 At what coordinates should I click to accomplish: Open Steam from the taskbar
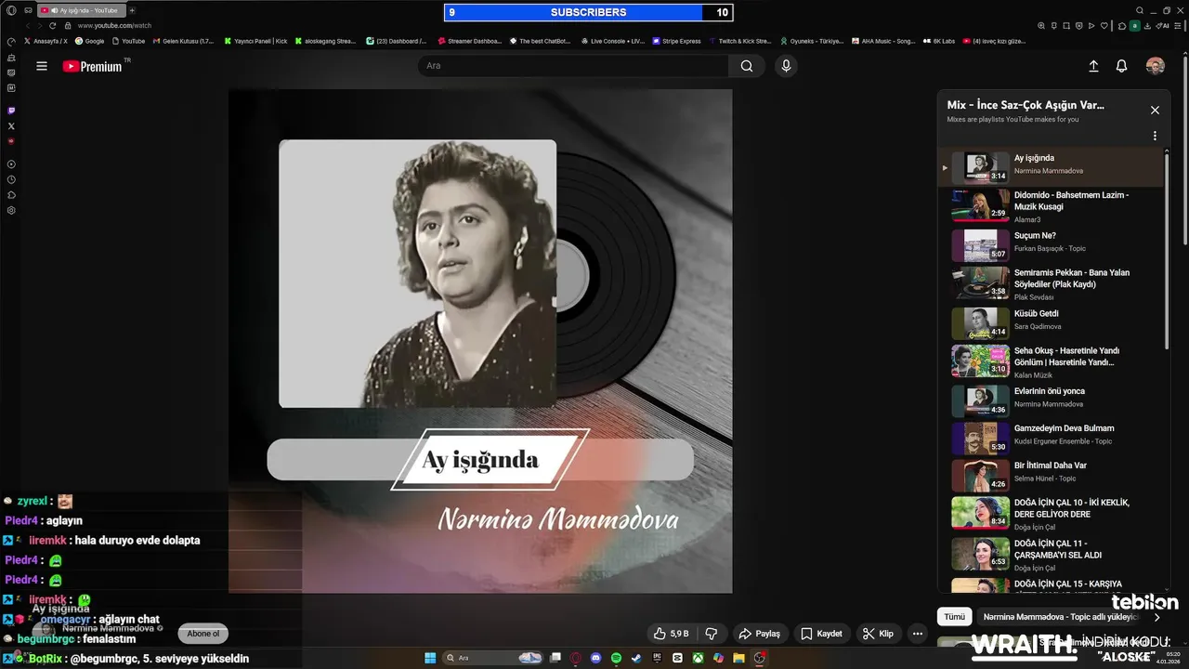(636, 658)
